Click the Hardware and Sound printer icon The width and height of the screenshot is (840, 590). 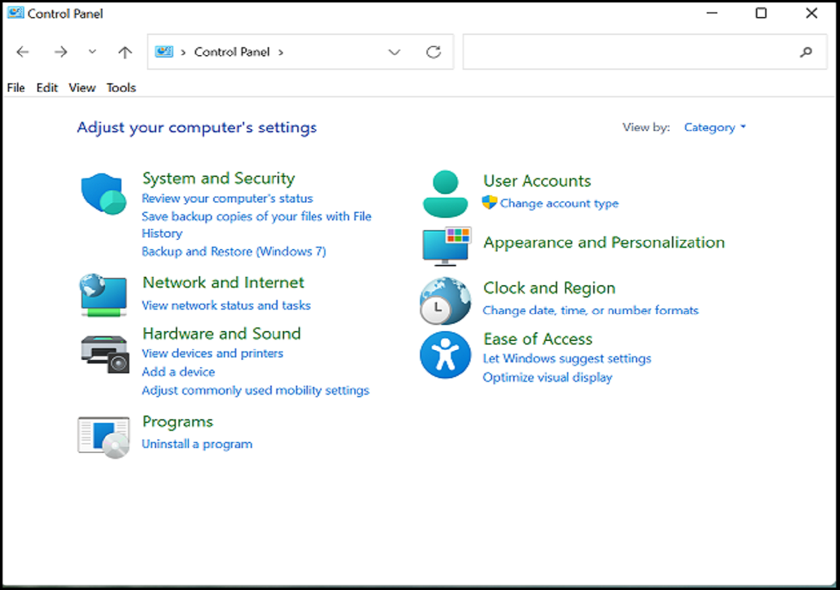[x=105, y=354]
